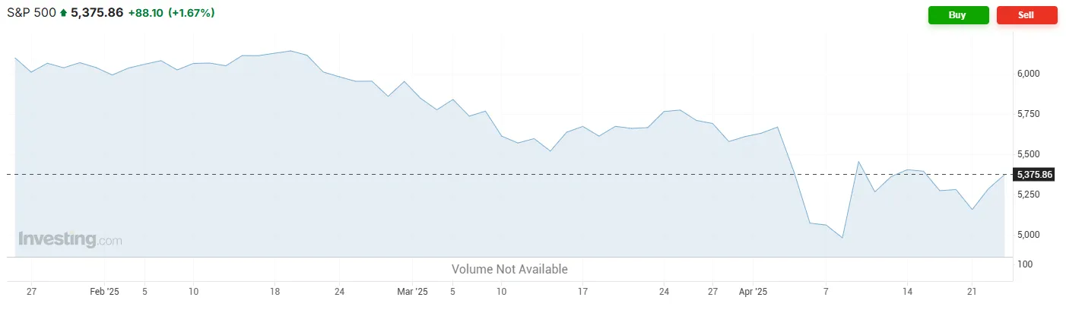The height and width of the screenshot is (310, 1066).
Task: Click the Volume Not Available text
Action: 509,269
